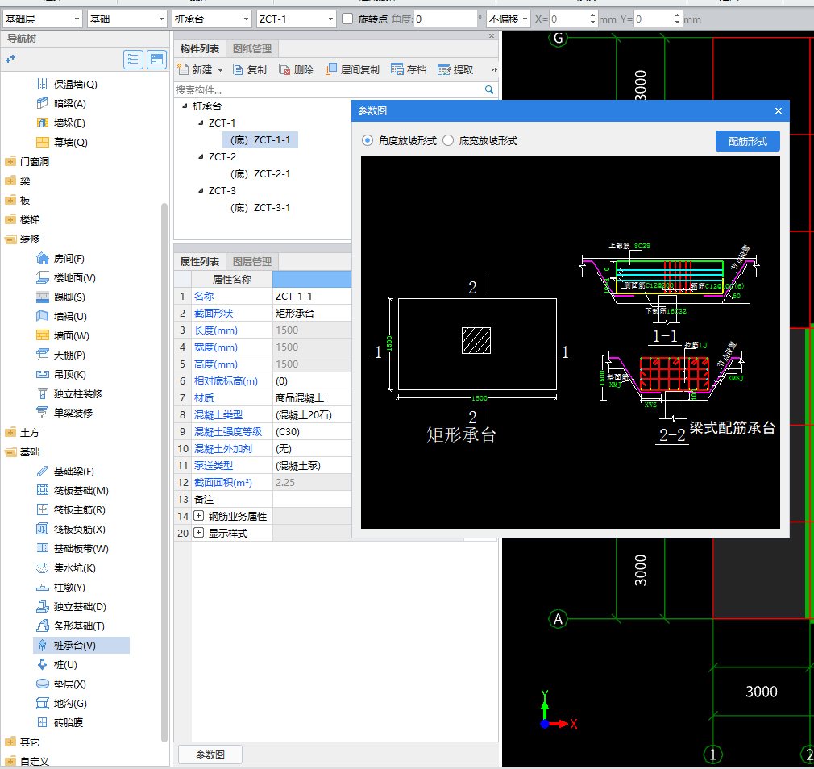Screen dimensions: 814x769
Task: Expand 显示样式 property group
Action: [199, 533]
